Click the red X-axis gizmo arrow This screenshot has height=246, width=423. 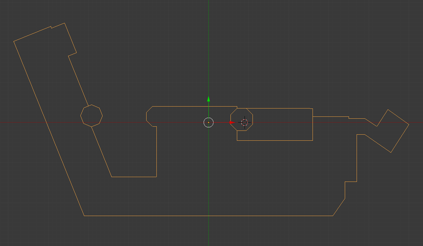pos(232,122)
